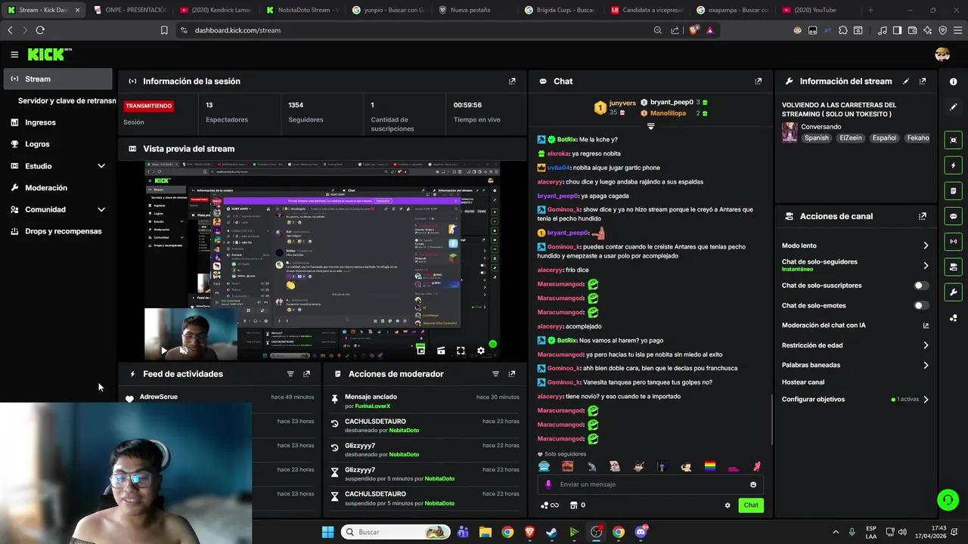Open Steam from the Windows taskbar
Image resolution: width=968 pixels, height=544 pixels.
(x=551, y=532)
